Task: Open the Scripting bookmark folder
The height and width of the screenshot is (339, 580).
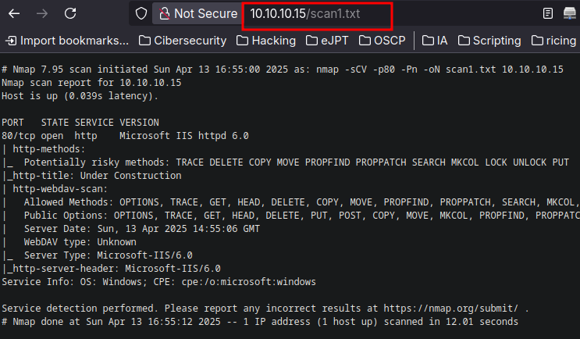Action: tap(489, 41)
